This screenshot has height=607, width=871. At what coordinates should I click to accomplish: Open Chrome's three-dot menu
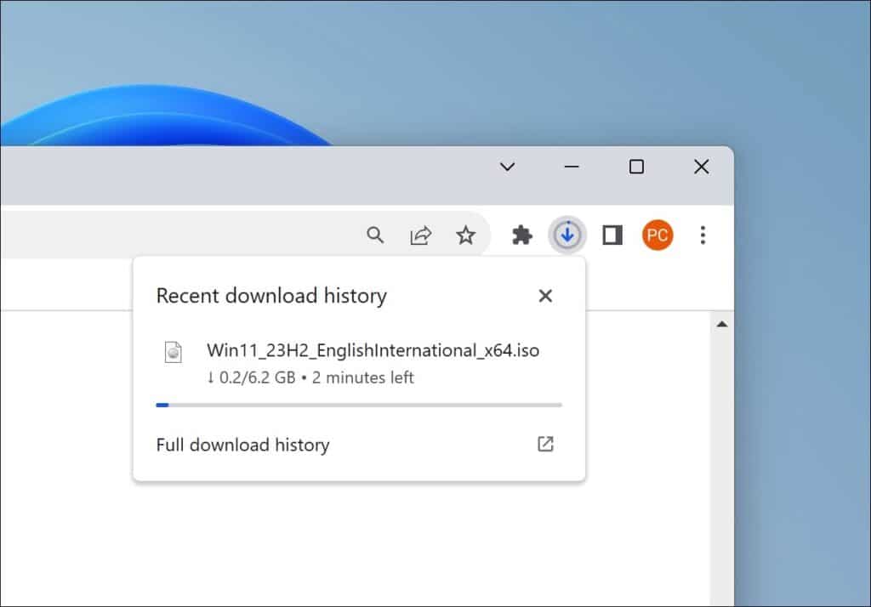pos(703,235)
